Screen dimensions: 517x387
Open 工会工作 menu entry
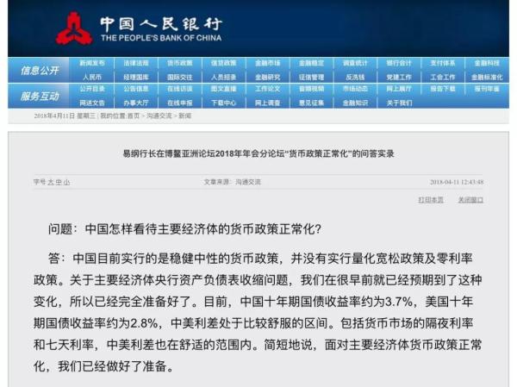click(x=443, y=78)
